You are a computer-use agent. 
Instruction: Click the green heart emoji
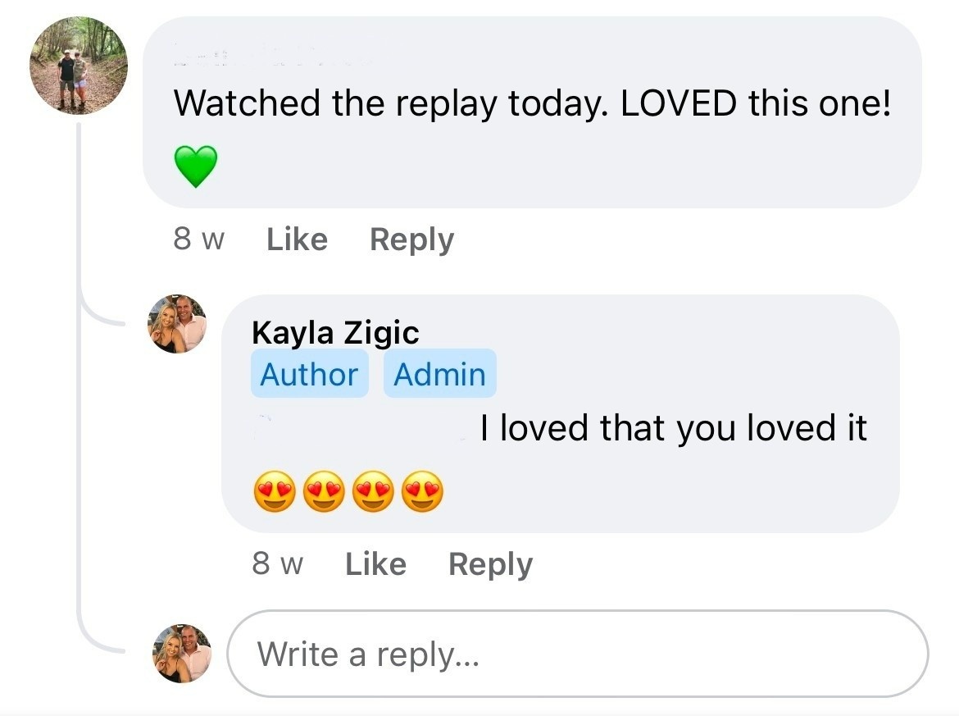[x=196, y=166]
